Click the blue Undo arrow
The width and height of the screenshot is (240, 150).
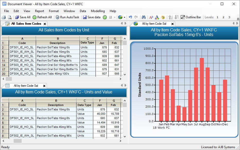[130, 17]
